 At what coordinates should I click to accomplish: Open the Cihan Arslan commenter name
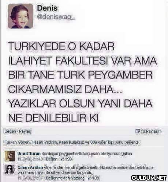30,167
